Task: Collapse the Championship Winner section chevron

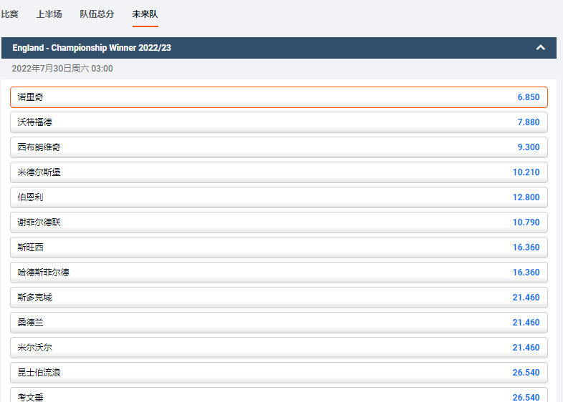Action: tap(541, 48)
